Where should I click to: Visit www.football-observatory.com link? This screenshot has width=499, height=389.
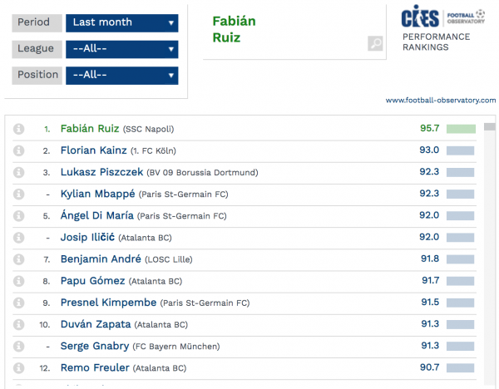440,101
